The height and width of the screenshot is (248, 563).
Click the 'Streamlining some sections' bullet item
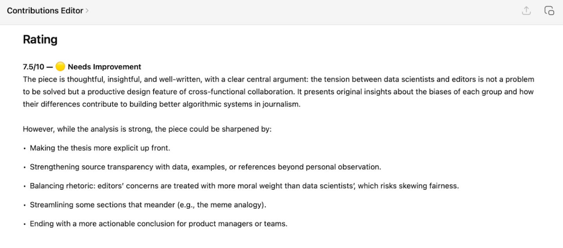[148, 205]
